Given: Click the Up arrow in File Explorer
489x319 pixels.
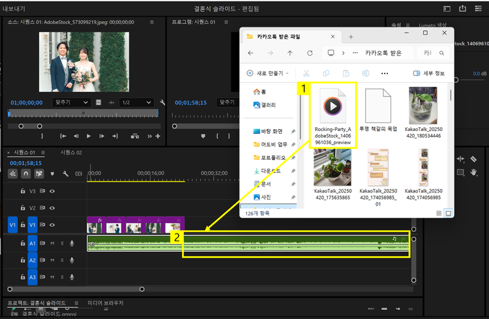Looking at the screenshot, I should [290, 53].
